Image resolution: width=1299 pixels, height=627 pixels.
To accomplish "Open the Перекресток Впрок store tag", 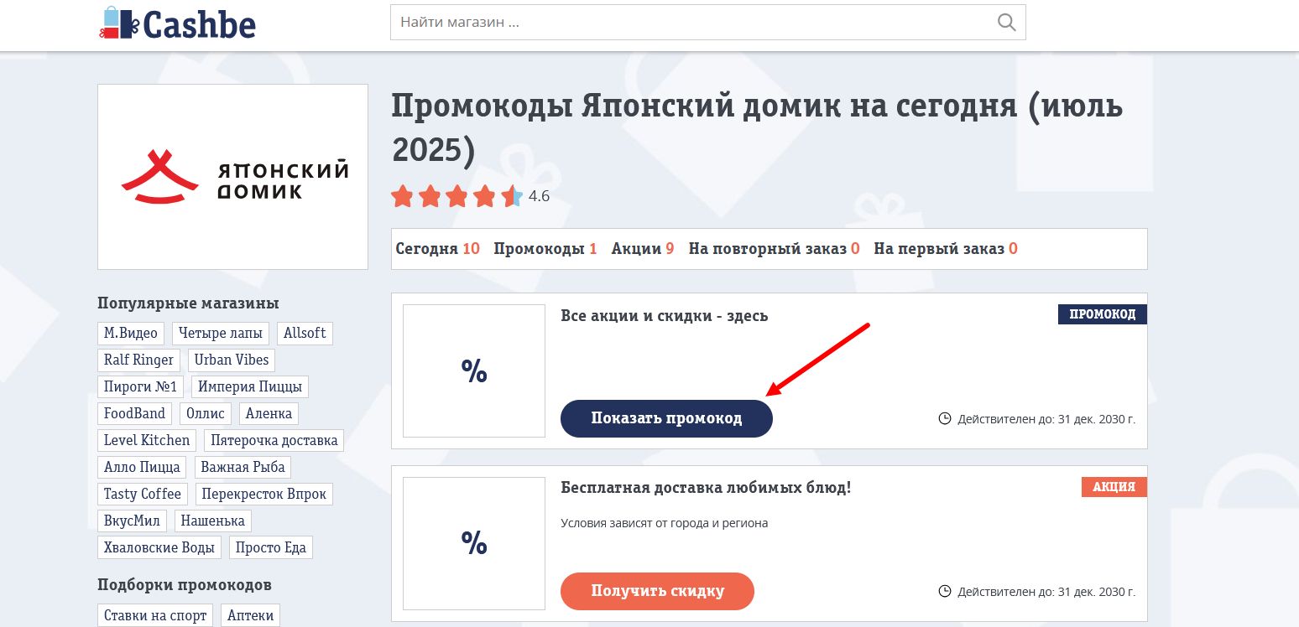I will coord(264,495).
